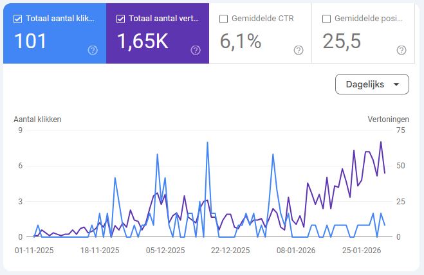Click the Vertoningen axis title
The width and height of the screenshot is (424, 275).
tap(388, 119)
